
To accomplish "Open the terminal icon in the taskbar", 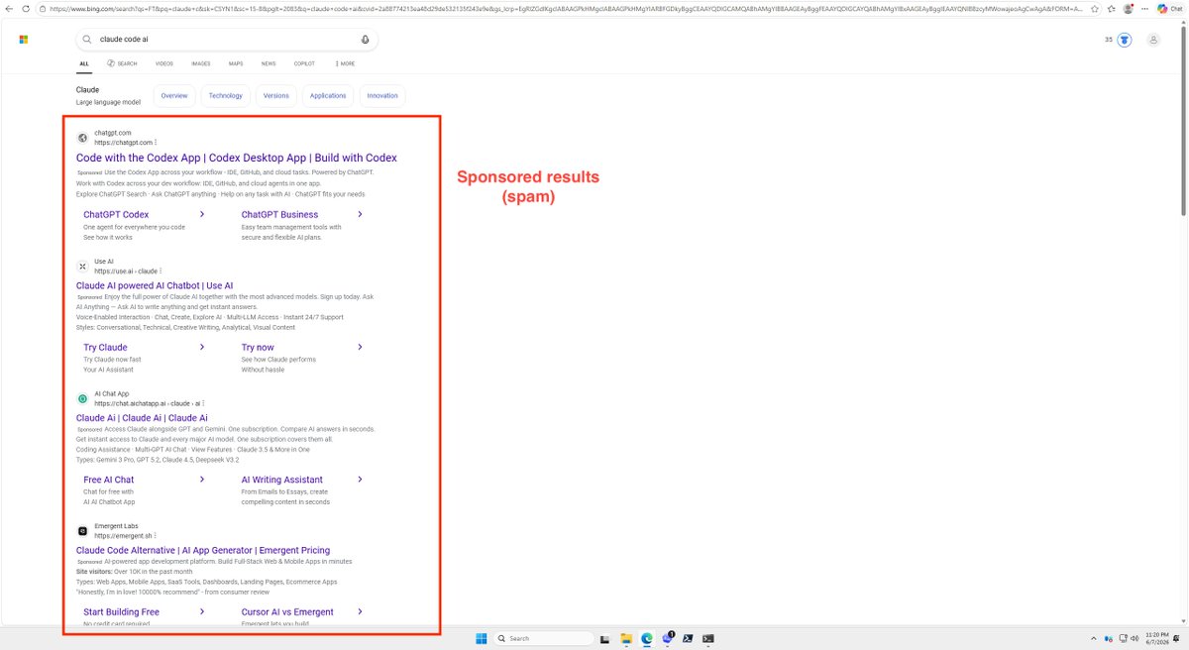I will tap(708, 638).
